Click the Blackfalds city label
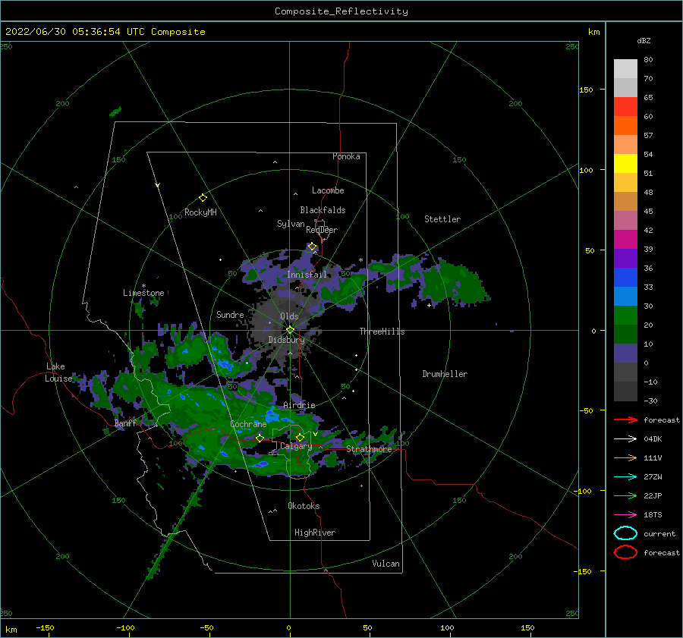683x638 pixels. [323, 210]
